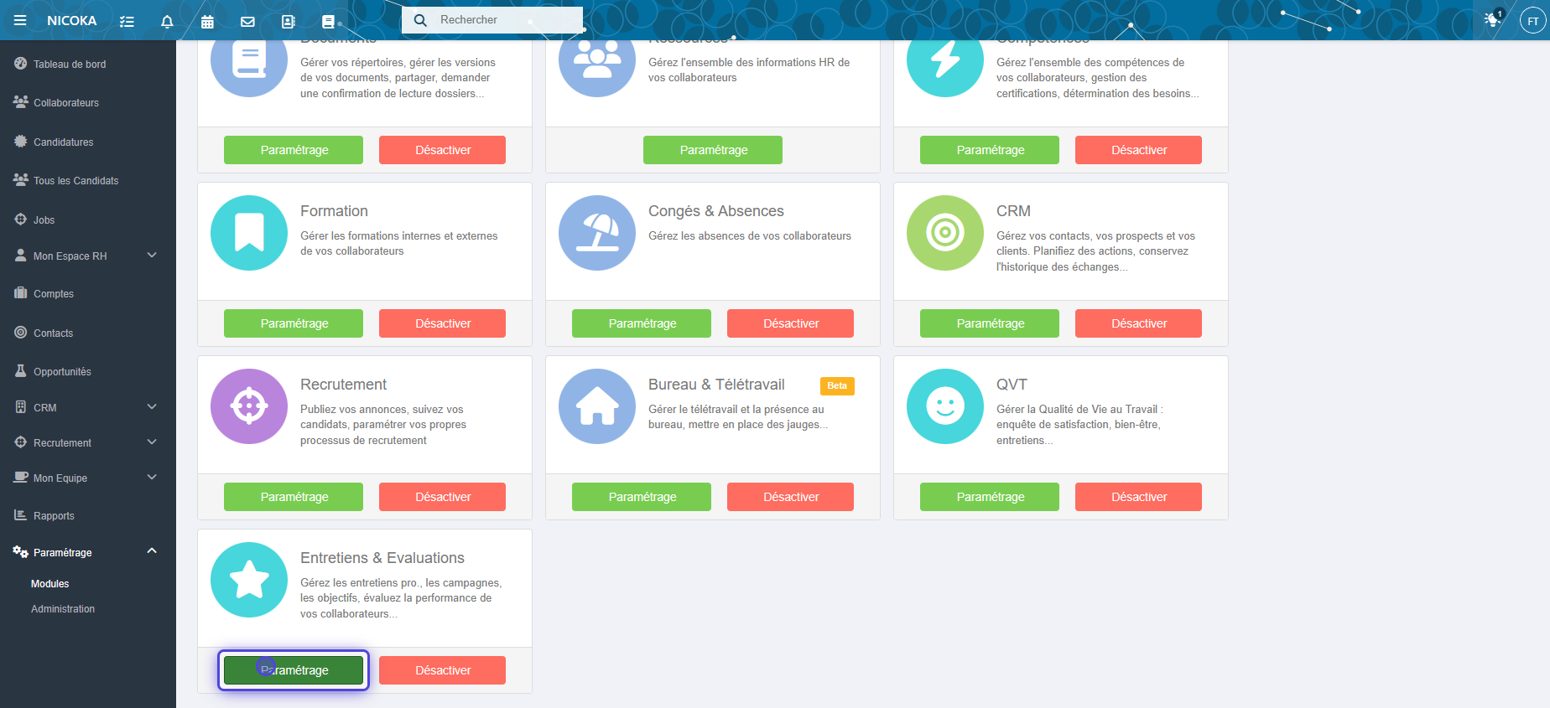Select Modules under Paramétrage
This screenshot has height=708, width=1550.
point(50,584)
